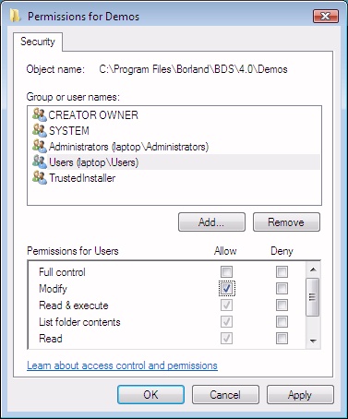Click permissions list scroll down arrow
Image resolution: width=348 pixels, height=419 pixels.
point(313,341)
